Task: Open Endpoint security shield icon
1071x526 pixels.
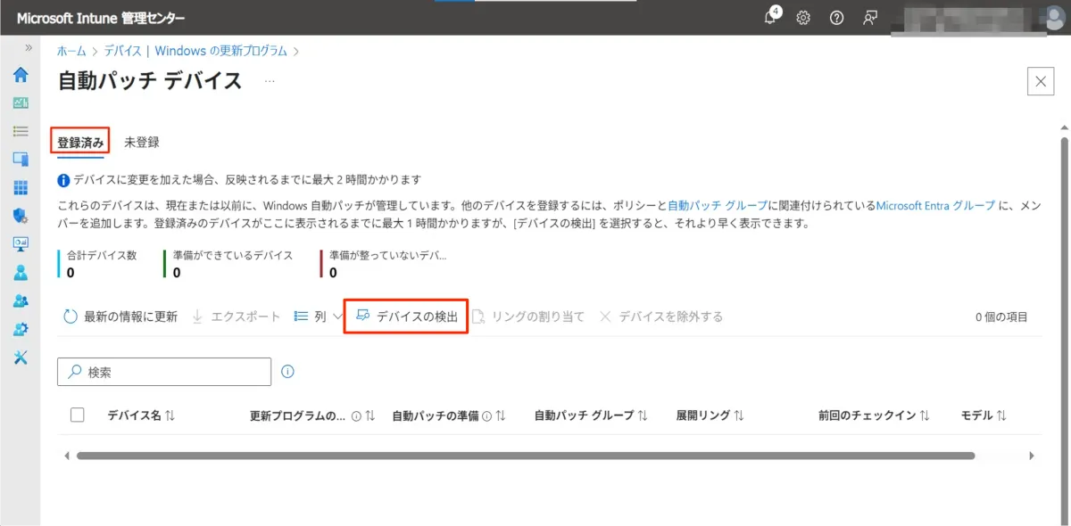Action: [21, 215]
